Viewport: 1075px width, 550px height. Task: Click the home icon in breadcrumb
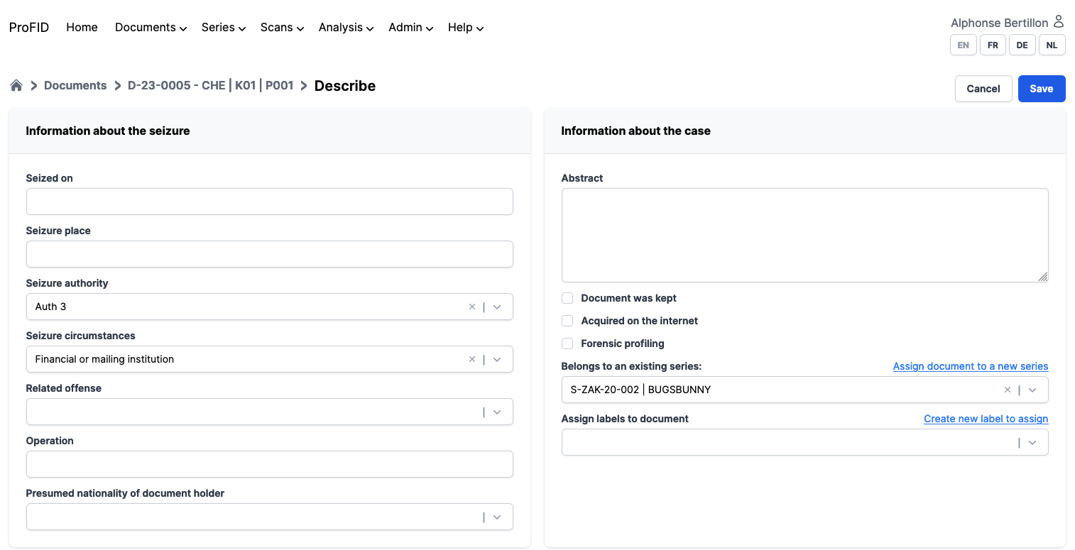tap(16, 86)
